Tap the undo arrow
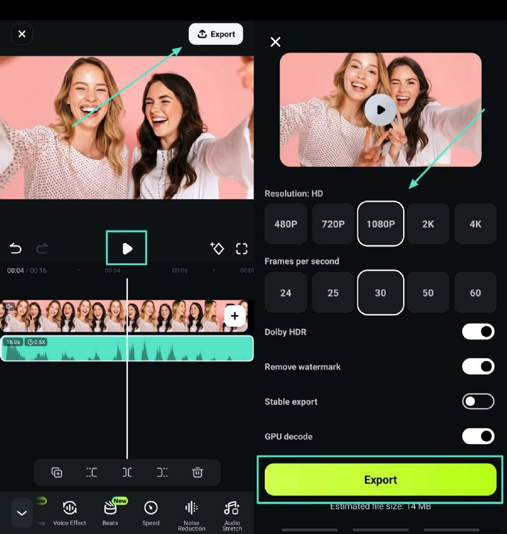The width and height of the screenshot is (507, 534). click(x=15, y=249)
